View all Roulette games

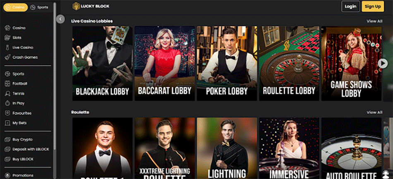coord(374,112)
